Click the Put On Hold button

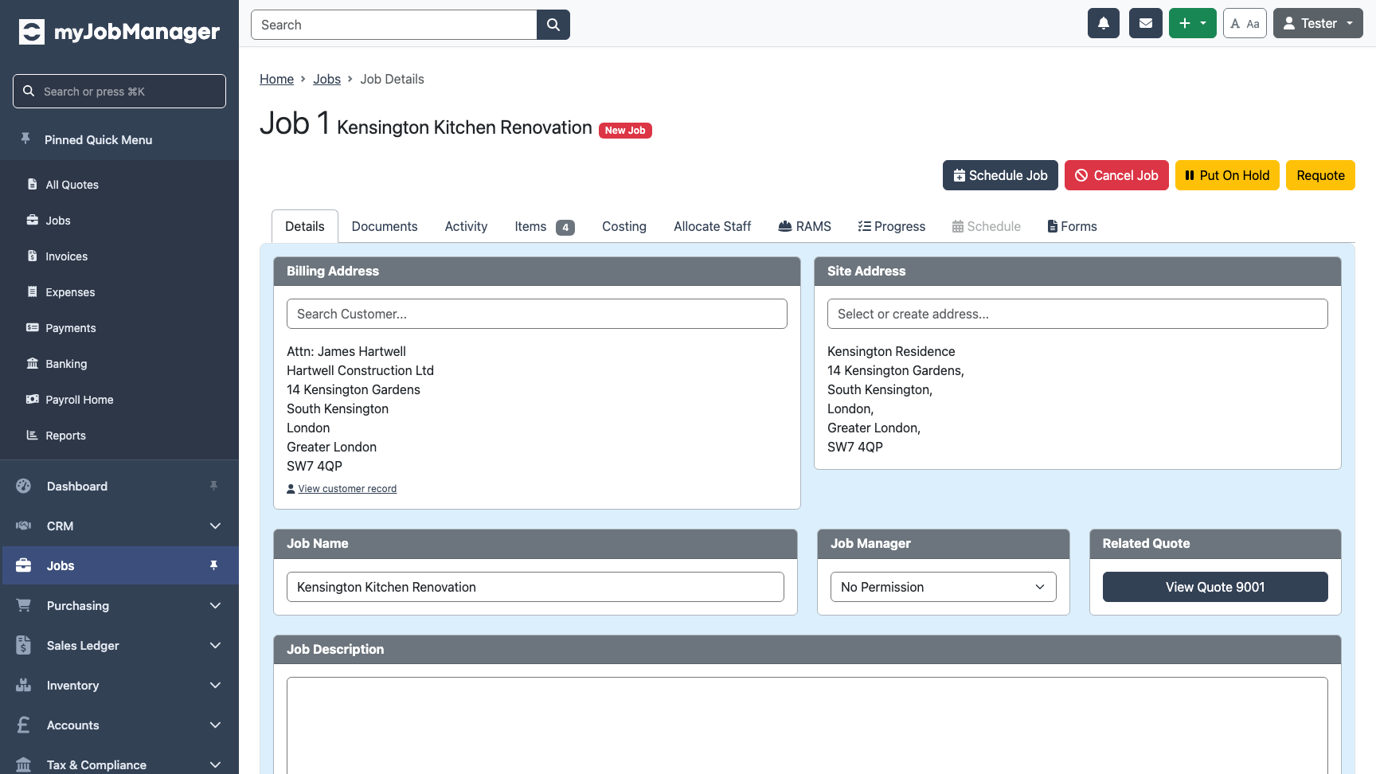[1227, 175]
